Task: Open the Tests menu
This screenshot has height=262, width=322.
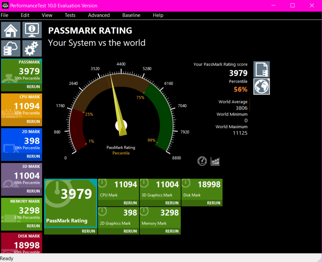Action: tap(70, 15)
